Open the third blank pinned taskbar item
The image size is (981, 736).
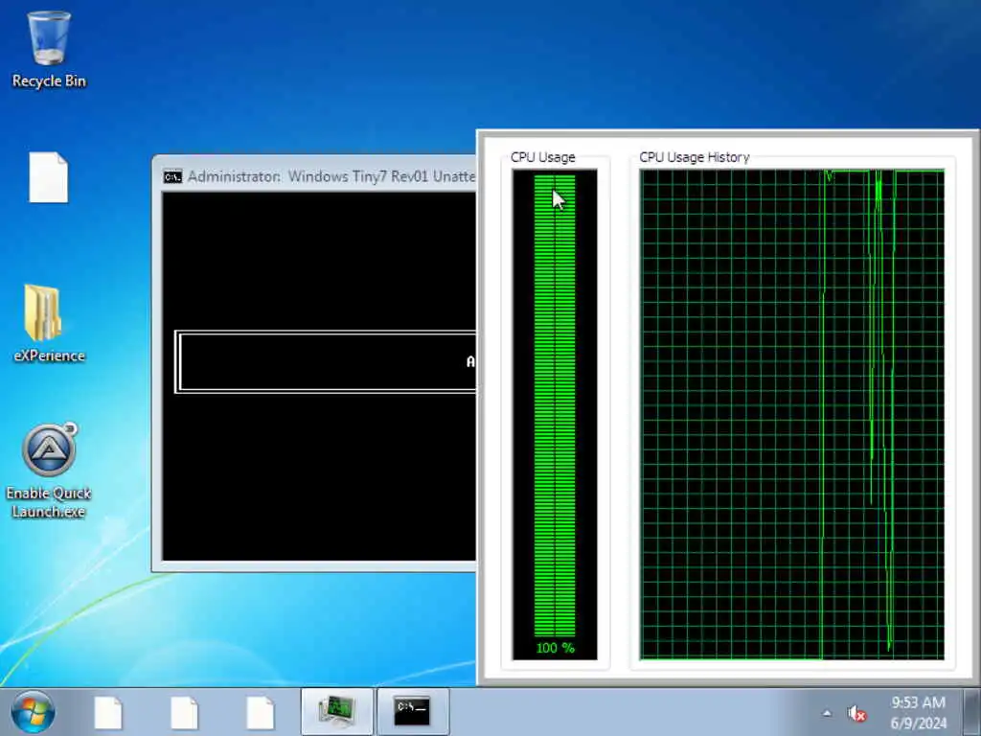coord(260,712)
